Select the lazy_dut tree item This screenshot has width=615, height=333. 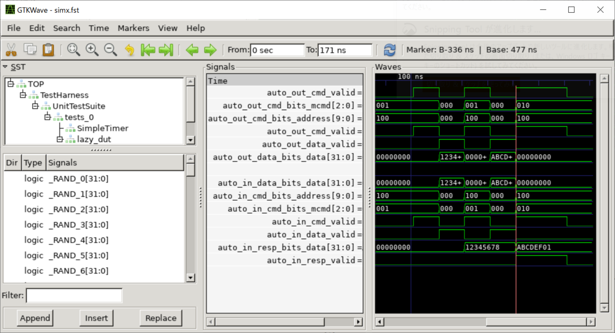[94, 139]
